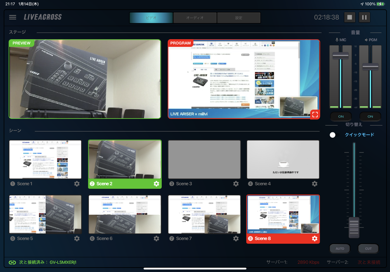The width and height of the screenshot is (390, 272).
Task: Select the Scene 3 thumbnail
Action: point(204,159)
